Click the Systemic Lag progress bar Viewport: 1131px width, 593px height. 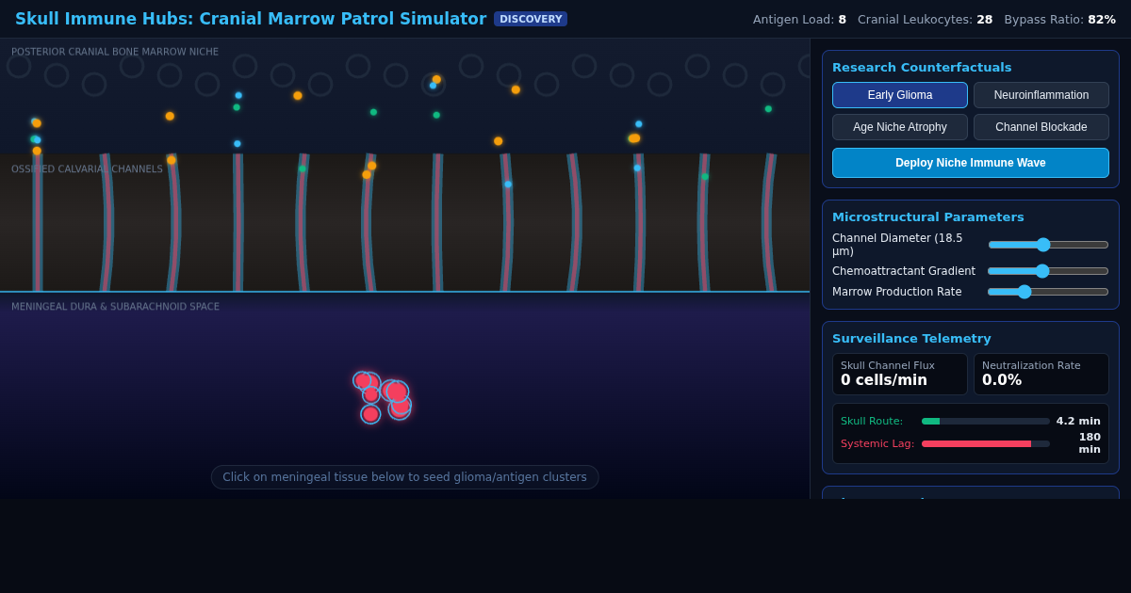click(986, 443)
